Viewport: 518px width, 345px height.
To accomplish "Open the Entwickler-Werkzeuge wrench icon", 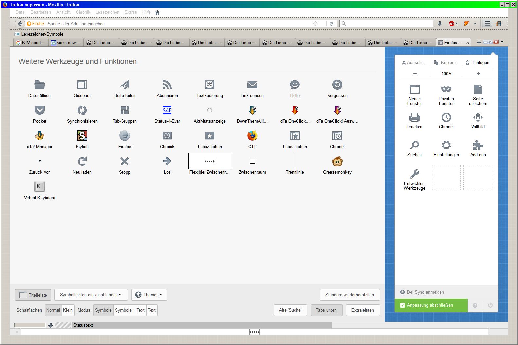I will point(415,174).
